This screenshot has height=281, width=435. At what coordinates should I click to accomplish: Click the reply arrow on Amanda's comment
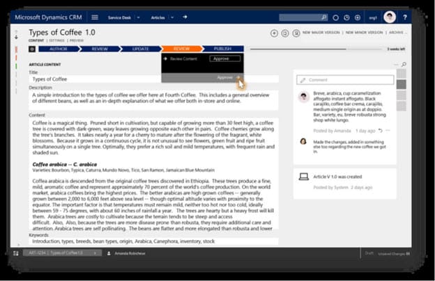click(x=381, y=130)
